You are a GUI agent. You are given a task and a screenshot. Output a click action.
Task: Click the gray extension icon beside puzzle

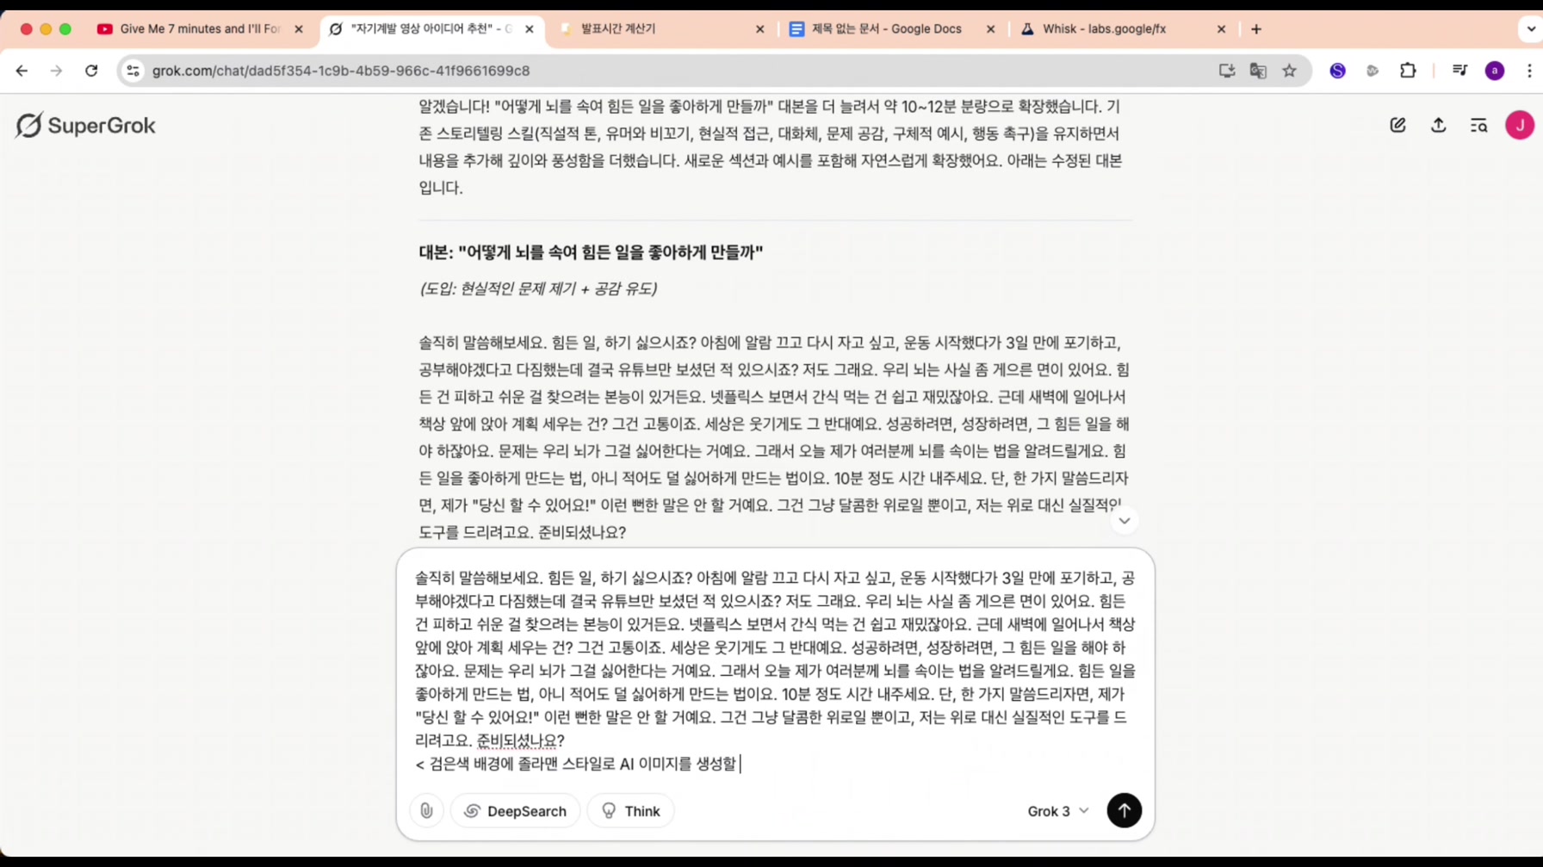tap(1373, 71)
